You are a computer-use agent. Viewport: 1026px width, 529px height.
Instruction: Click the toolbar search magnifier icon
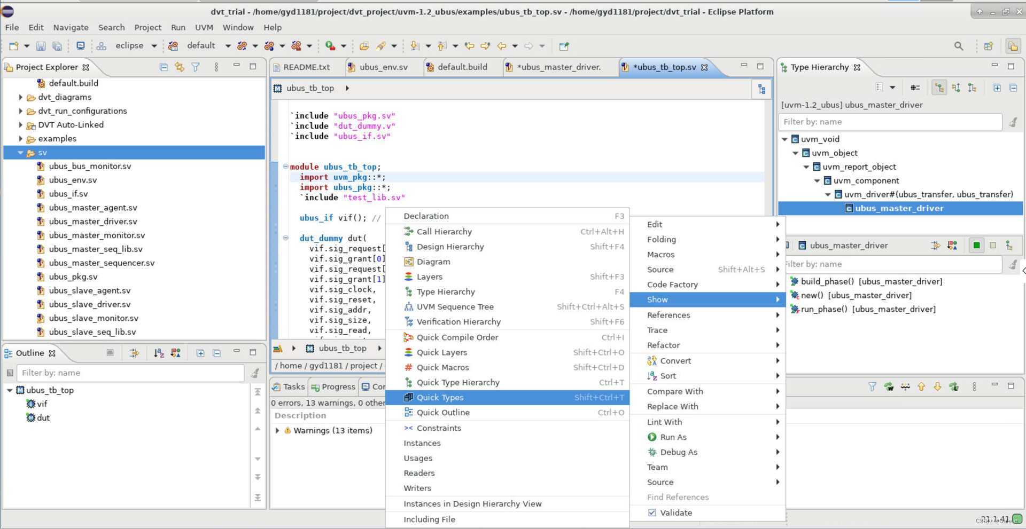959,46
